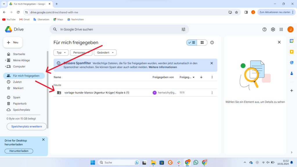The width and height of the screenshot is (297, 167).
Task: Expand Meine Ablage tree
Action: 6,60
